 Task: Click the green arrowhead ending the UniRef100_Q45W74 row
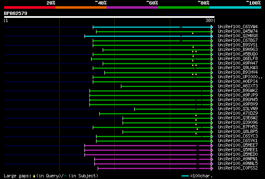point(212,31)
